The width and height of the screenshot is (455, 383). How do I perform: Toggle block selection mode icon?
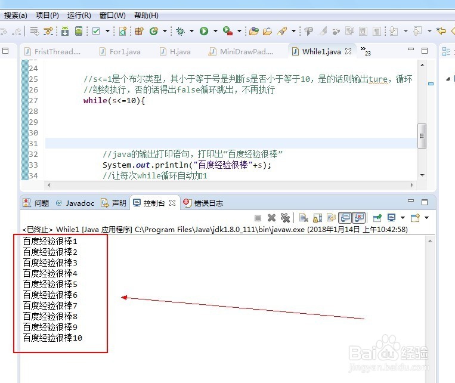pos(363,31)
